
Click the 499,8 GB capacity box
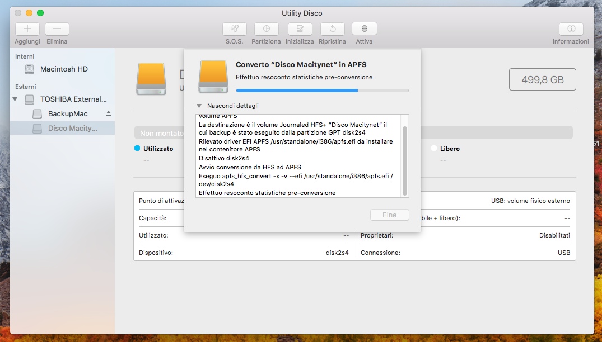tap(542, 80)
